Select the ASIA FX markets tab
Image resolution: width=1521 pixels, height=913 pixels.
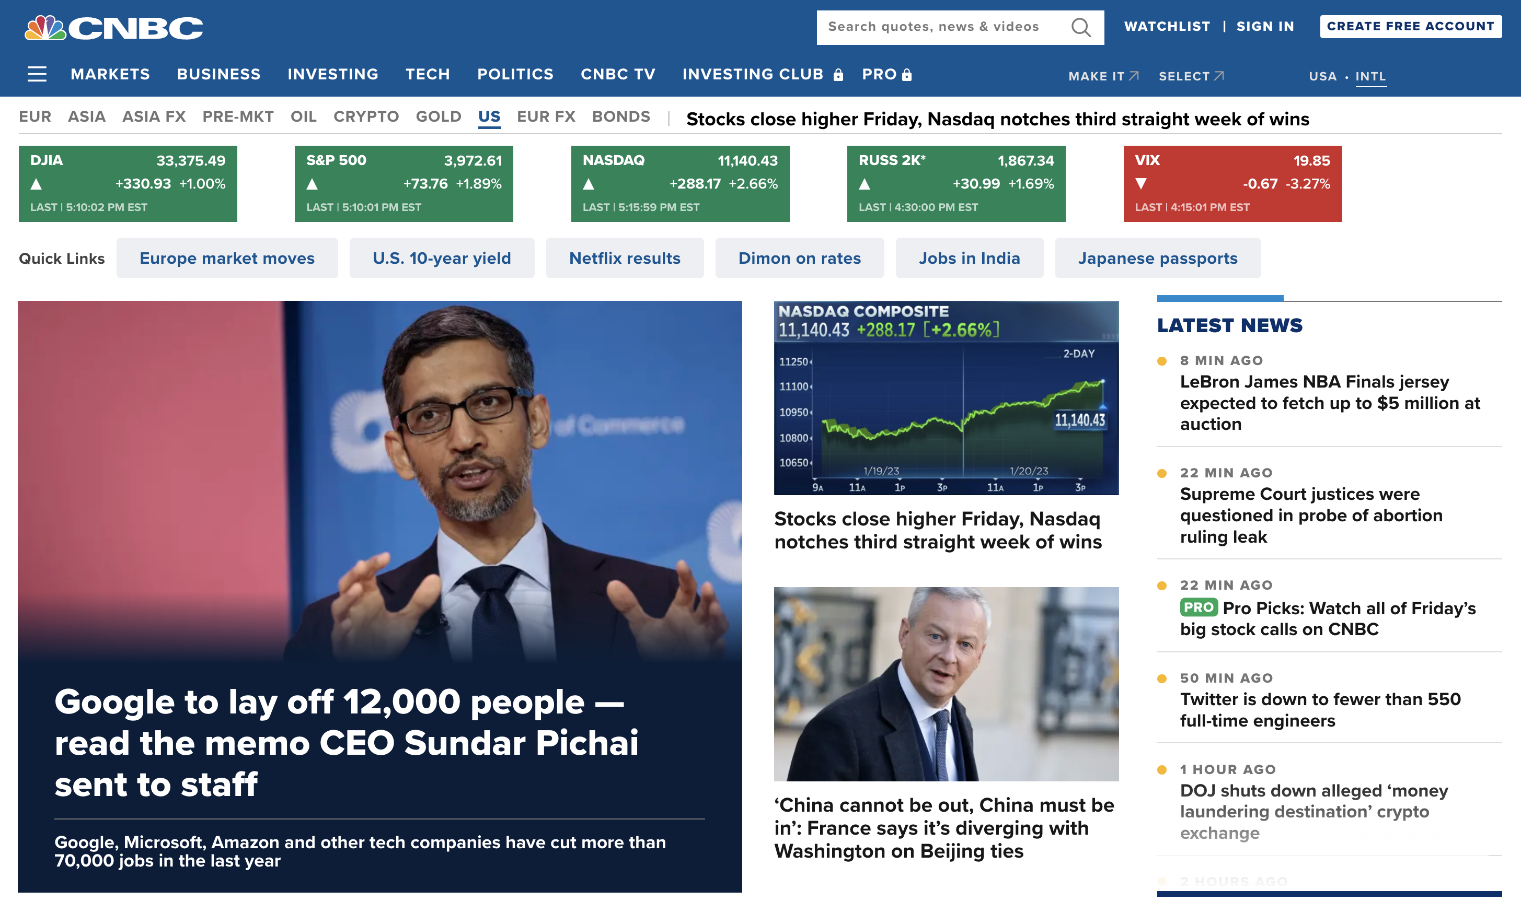(x=154, y=116)
